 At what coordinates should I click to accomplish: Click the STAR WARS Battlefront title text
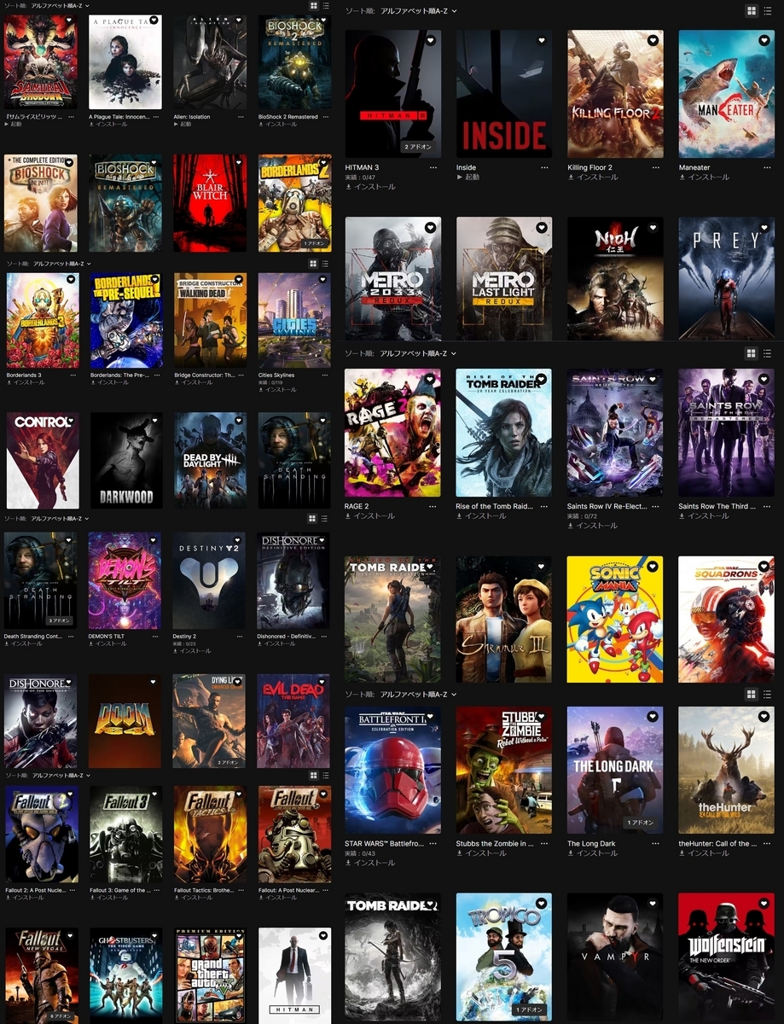point(384,843)
